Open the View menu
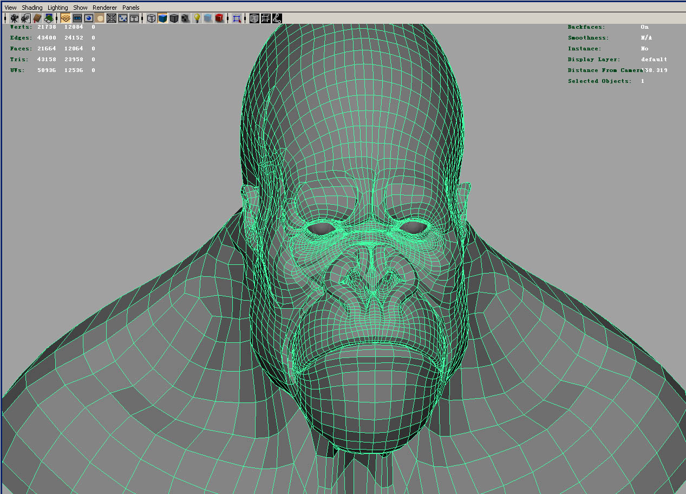 tap(10, 8)
